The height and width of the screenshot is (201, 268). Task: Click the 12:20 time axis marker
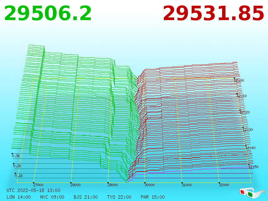[x=245, y=112]
